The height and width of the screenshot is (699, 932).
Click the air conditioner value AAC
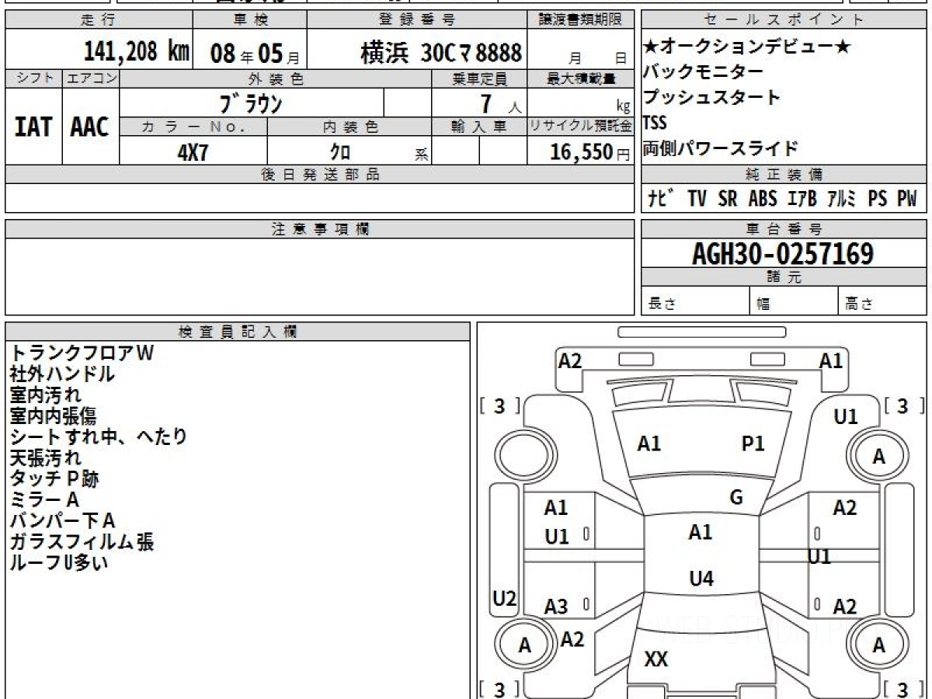(x=90, y=127)
